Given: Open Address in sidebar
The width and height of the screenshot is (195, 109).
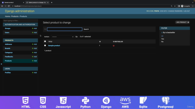Looking at the screenshot, I should click(x=8, y=44).
